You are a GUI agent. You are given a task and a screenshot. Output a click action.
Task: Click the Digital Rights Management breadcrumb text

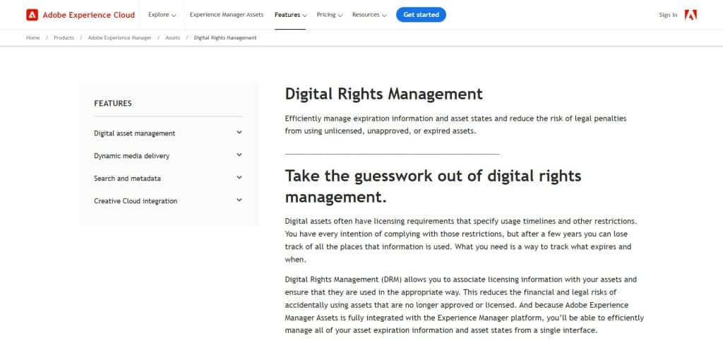coord(225,38)
